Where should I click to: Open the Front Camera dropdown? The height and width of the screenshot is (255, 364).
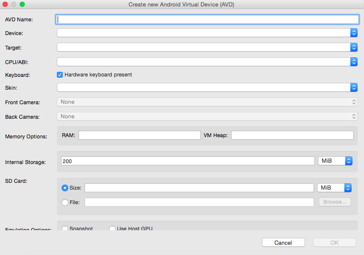(x=207, y=102)
